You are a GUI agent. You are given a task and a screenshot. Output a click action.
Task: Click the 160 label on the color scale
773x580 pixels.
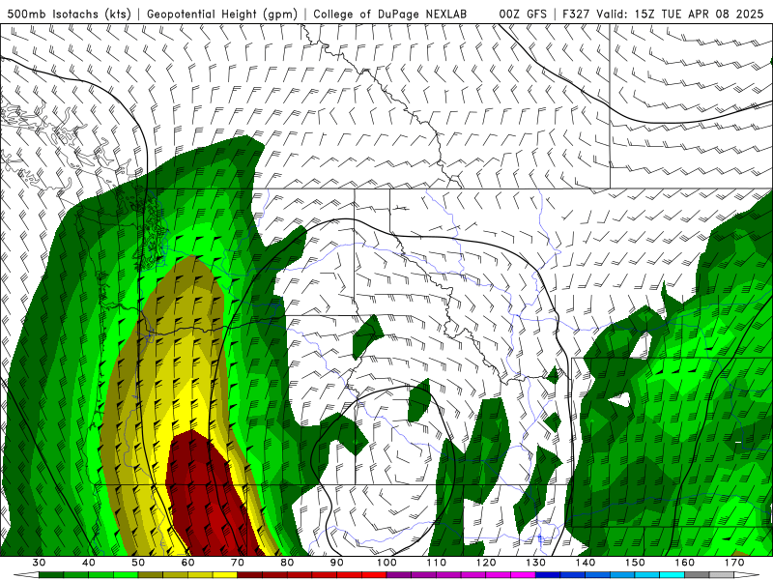685,563
